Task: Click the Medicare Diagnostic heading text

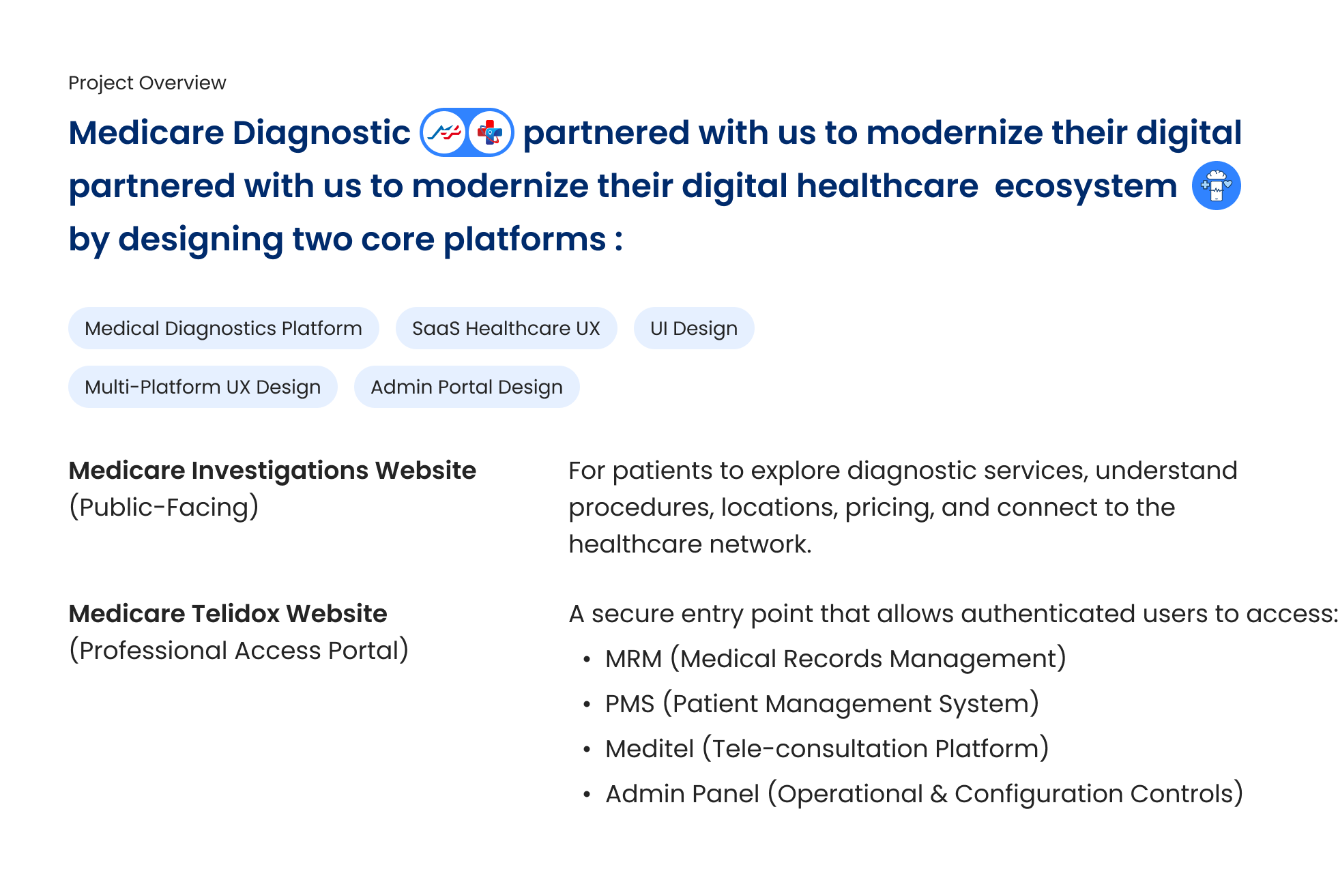Action: (x=239, y=132)
